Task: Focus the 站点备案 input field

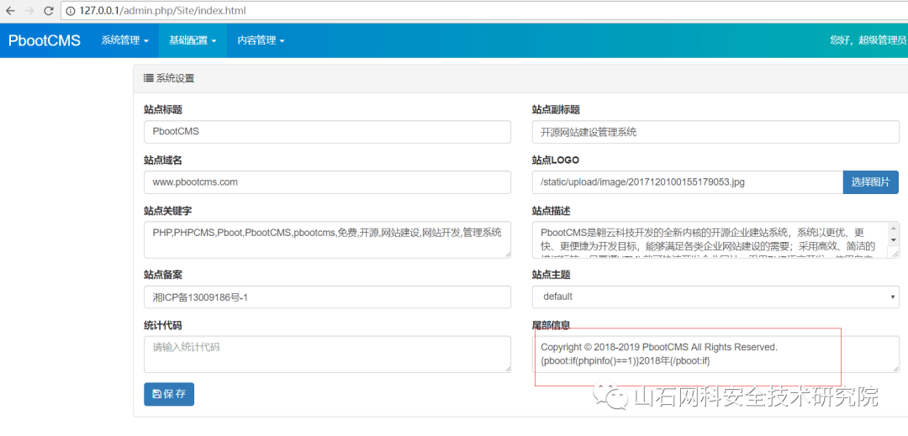Action: coord(327,297)
